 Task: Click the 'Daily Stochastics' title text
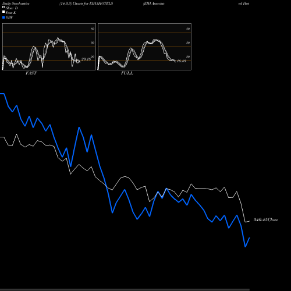(x=16, y=3)
